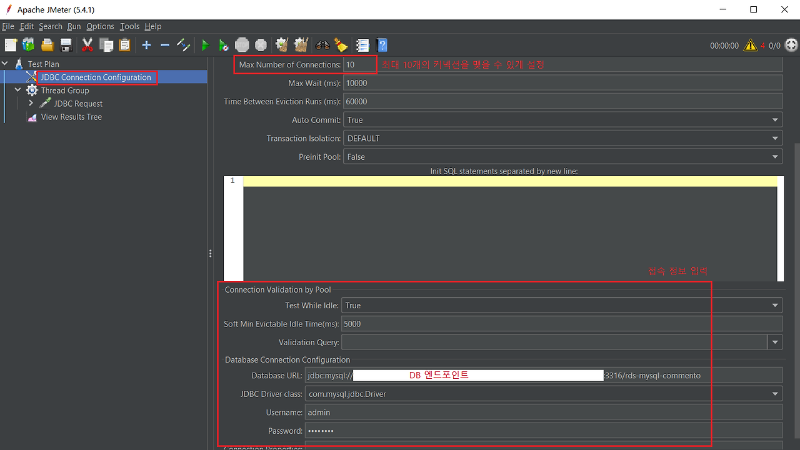Click the Cut scissors icon

87,45
